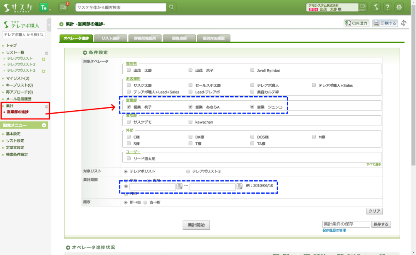Check the サスケ太郎 operator checkbox
This screenshot has width=416, height=255.
(129, 85)
